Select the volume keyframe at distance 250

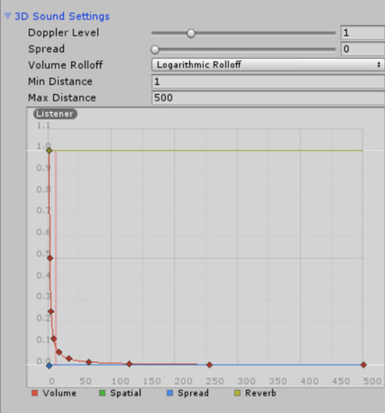(209, 365)
